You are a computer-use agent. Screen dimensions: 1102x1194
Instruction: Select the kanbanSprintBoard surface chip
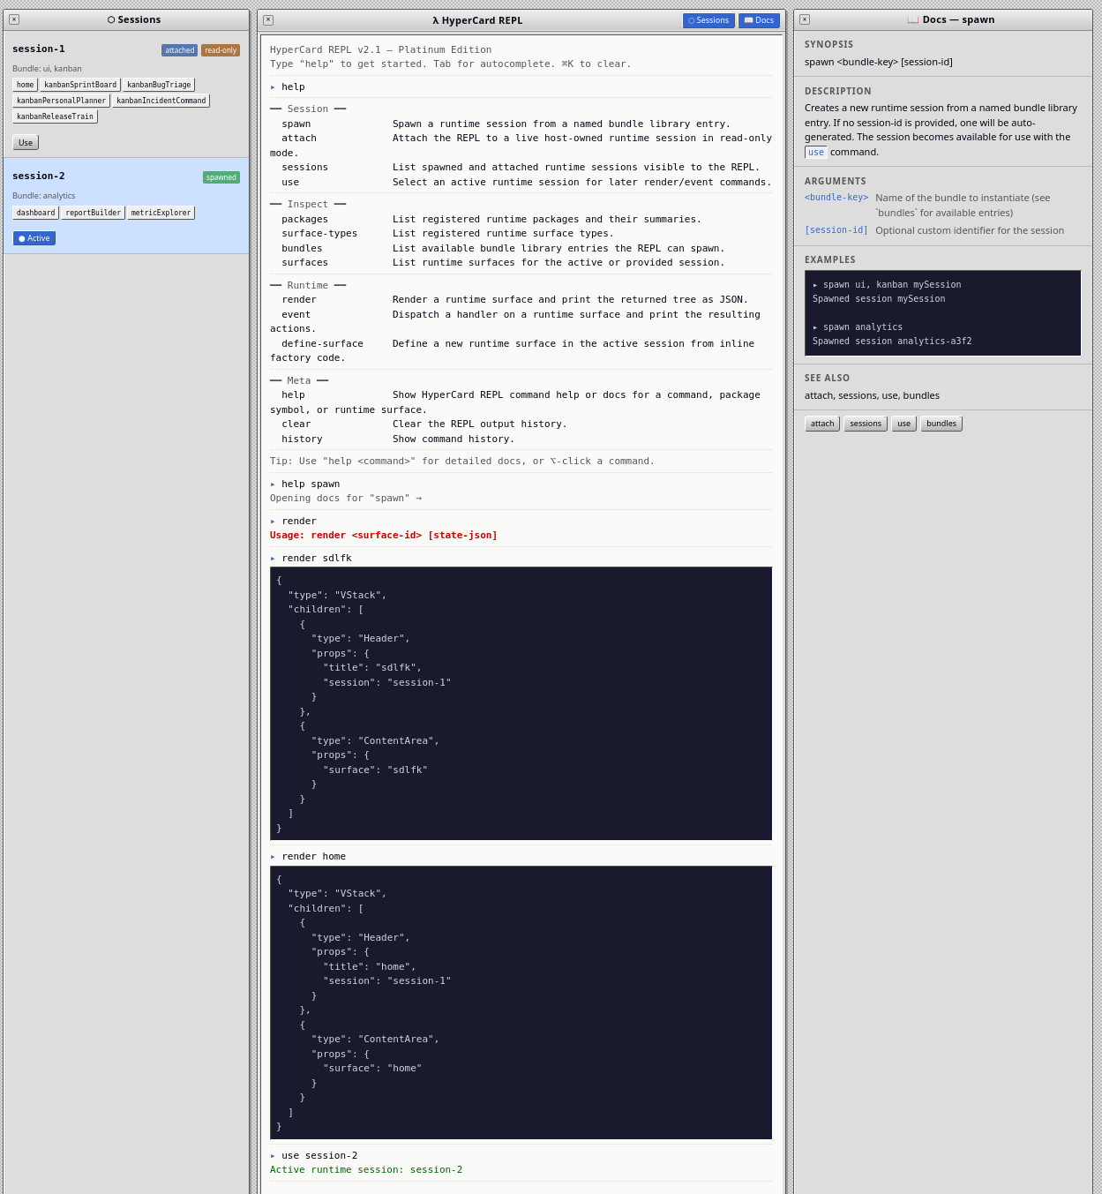click(80, 86)
